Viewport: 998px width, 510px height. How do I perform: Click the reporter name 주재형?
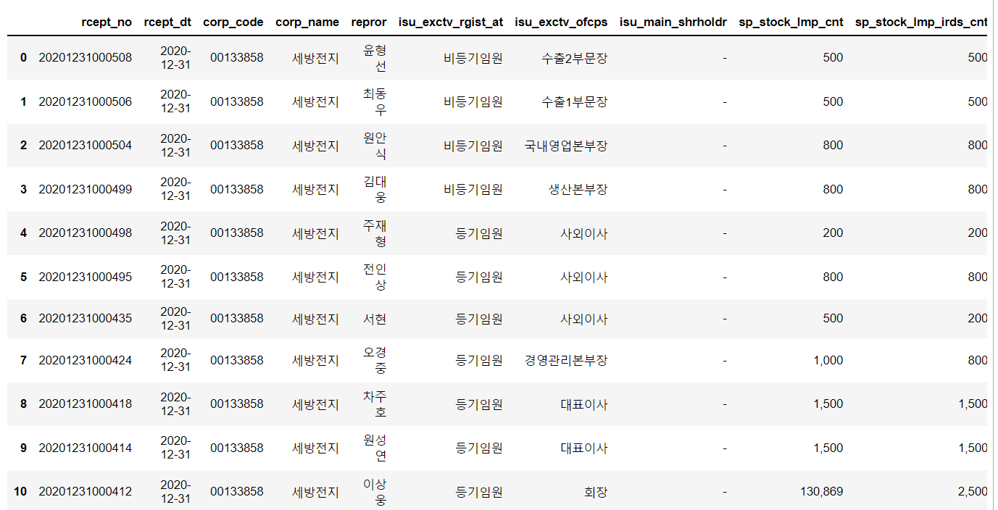pos(375,233)
